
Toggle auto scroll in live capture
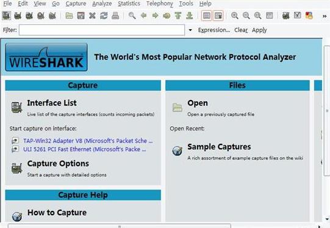[218, 16]
